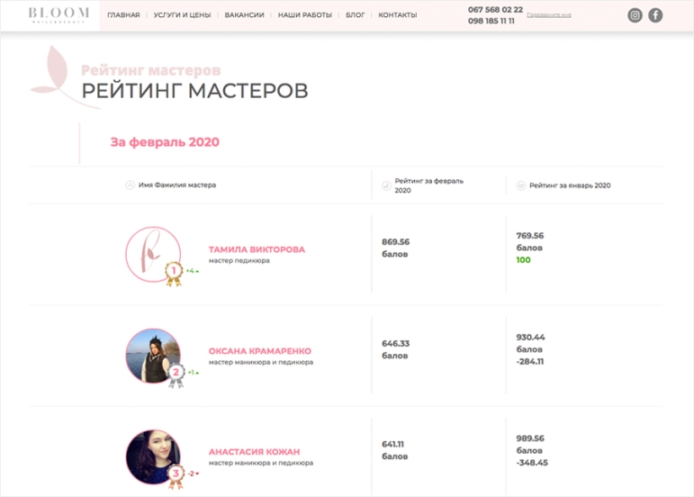
Task: Click Рейтинг за февраль 2020 column header
Action: 428,185
